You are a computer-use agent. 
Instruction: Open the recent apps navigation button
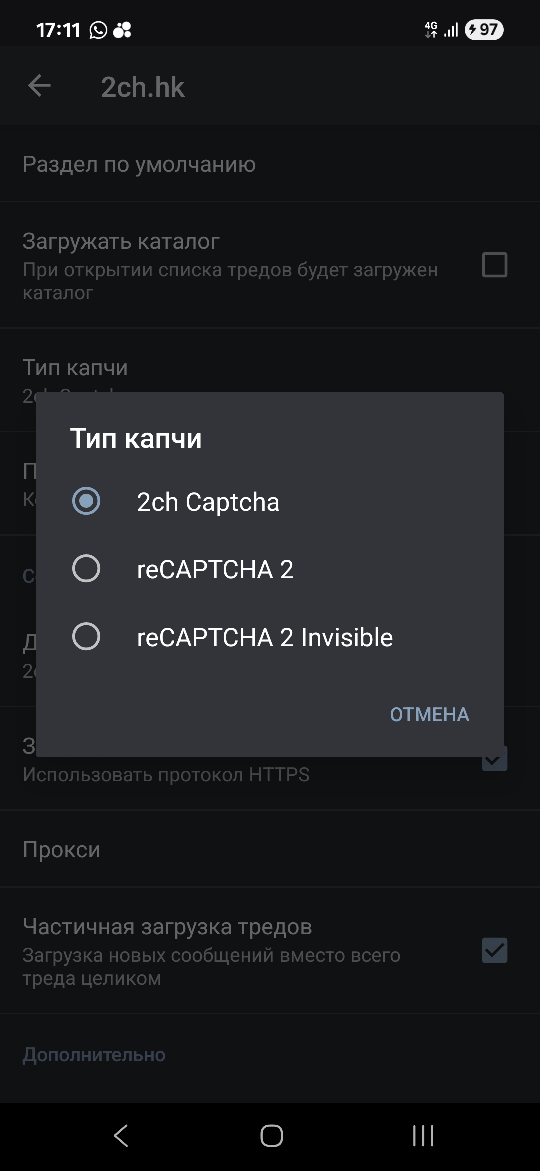423,1136
